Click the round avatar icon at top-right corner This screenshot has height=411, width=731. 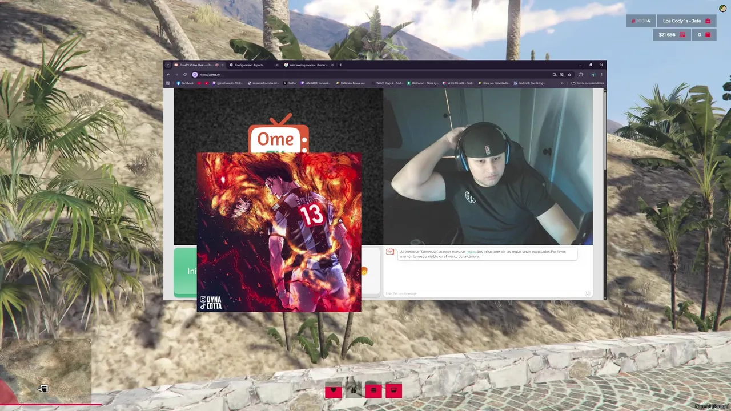[x=724, y=8]
